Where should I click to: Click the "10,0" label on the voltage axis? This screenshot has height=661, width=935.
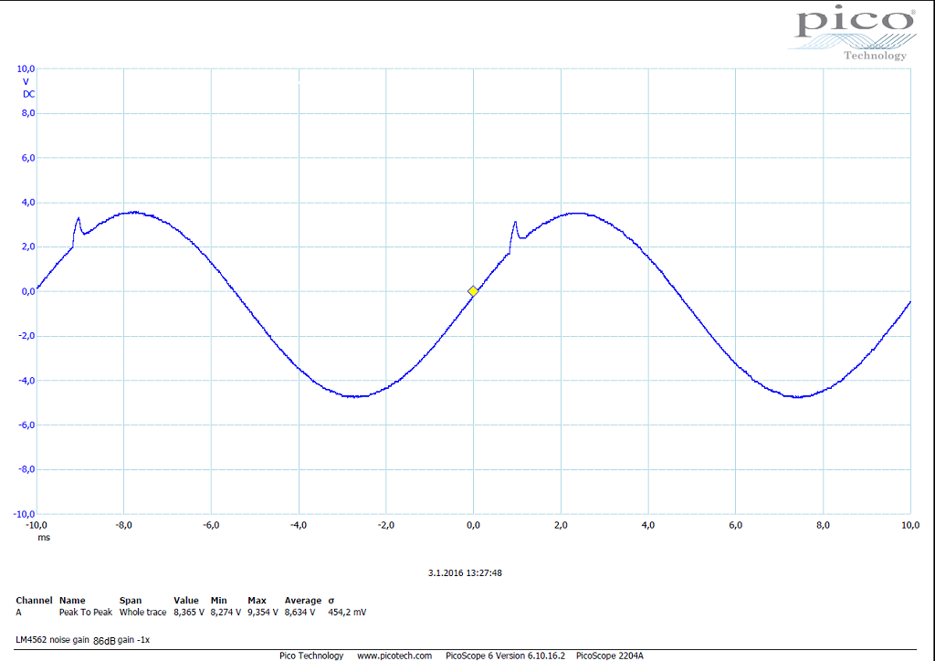point(26,69)
